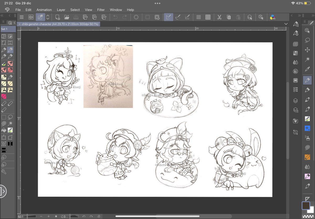
Task: Open color preview profile icon
Action: 272,17
